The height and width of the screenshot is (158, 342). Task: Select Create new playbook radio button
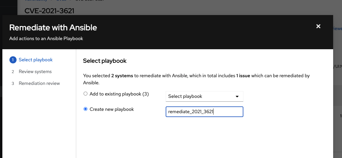pos(86,109)
